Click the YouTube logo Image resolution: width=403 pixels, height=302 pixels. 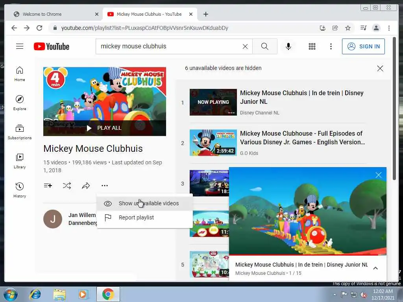[52, 46]
